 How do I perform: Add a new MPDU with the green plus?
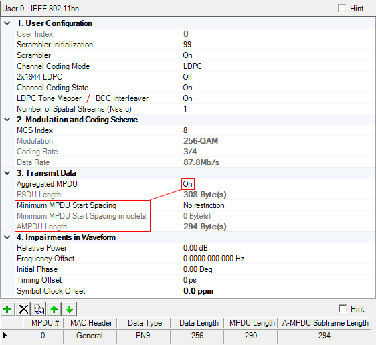7,309
